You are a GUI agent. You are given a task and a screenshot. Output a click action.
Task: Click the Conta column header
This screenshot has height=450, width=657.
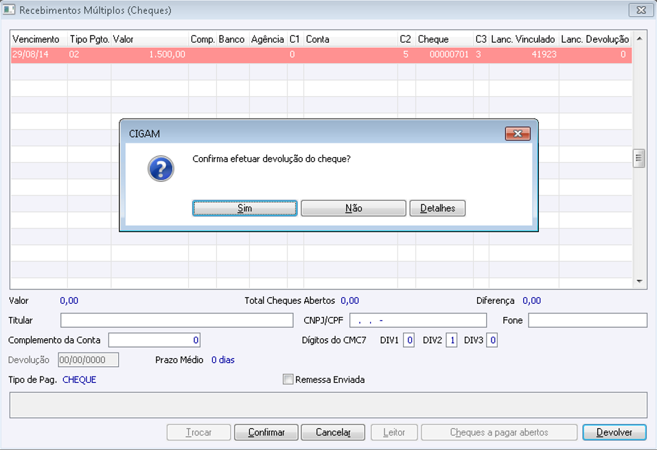coord(350,39)
